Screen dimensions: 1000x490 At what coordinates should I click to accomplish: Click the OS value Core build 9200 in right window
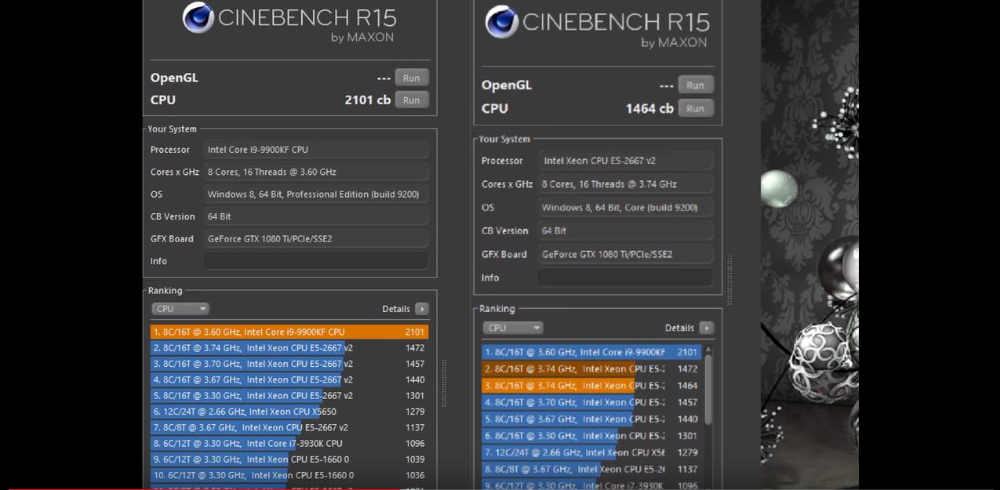[625, 208]
